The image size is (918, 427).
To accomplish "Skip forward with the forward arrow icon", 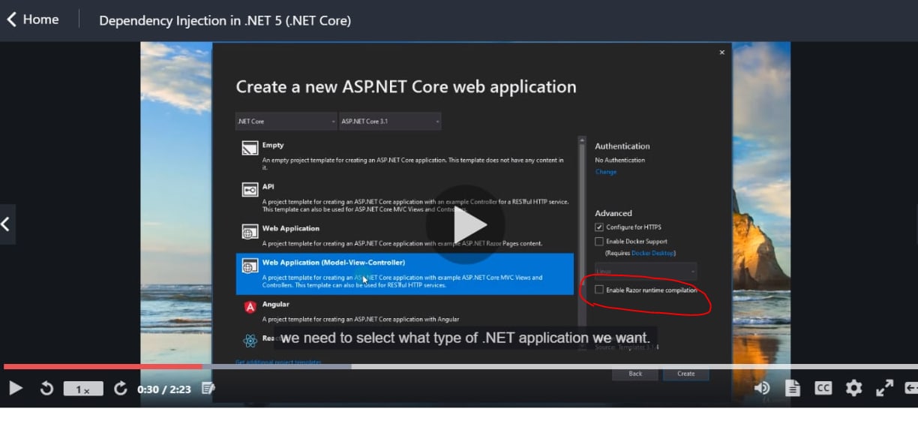I will [120, 388].
